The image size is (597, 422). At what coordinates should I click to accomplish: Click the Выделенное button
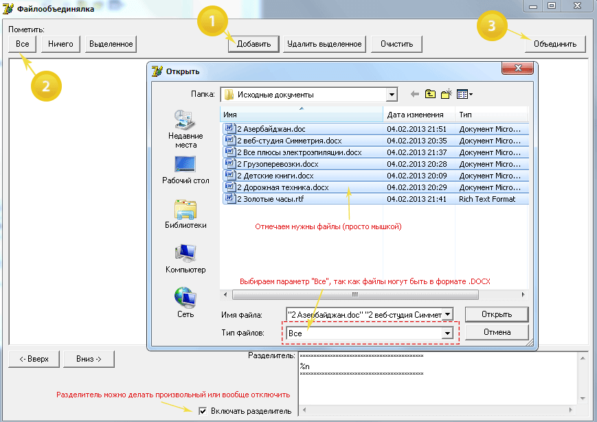coord(111,44)
